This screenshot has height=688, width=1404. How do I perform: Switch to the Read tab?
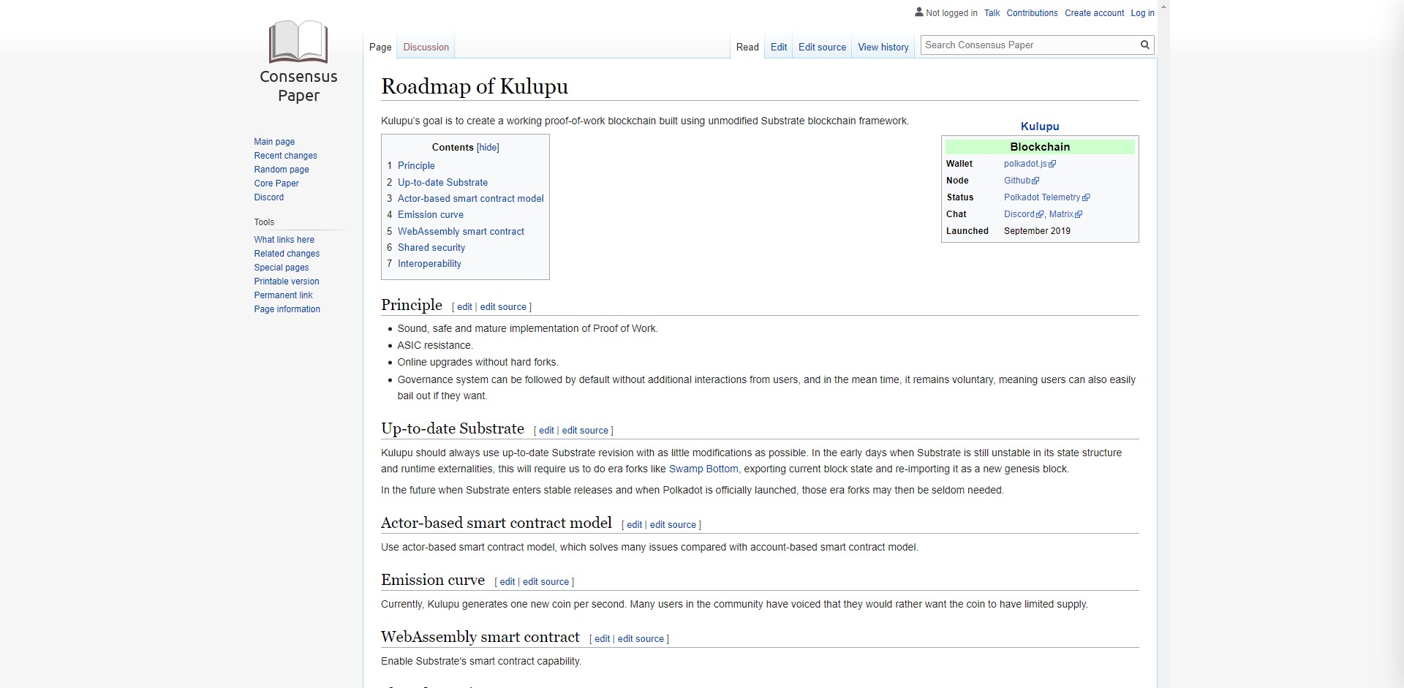point(747,48)
